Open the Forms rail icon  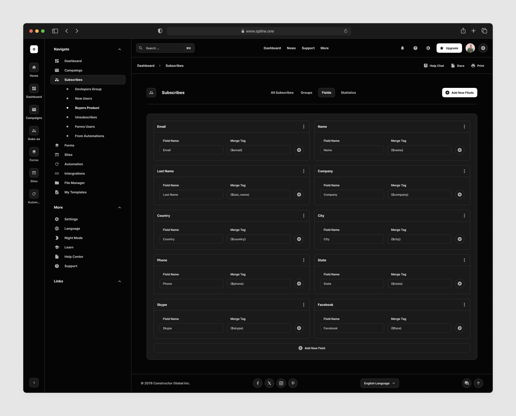(34, 152)
